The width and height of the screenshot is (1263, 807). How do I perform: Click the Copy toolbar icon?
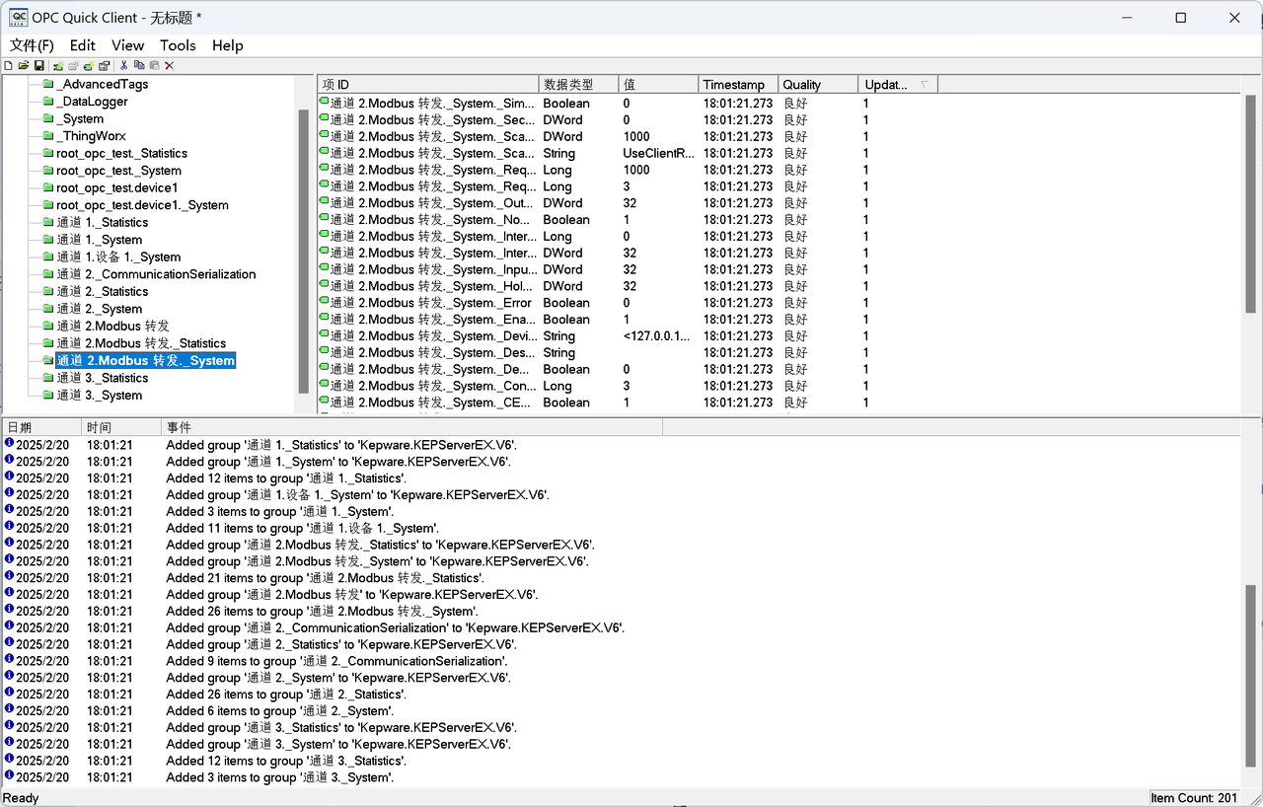tap(139, 66)
